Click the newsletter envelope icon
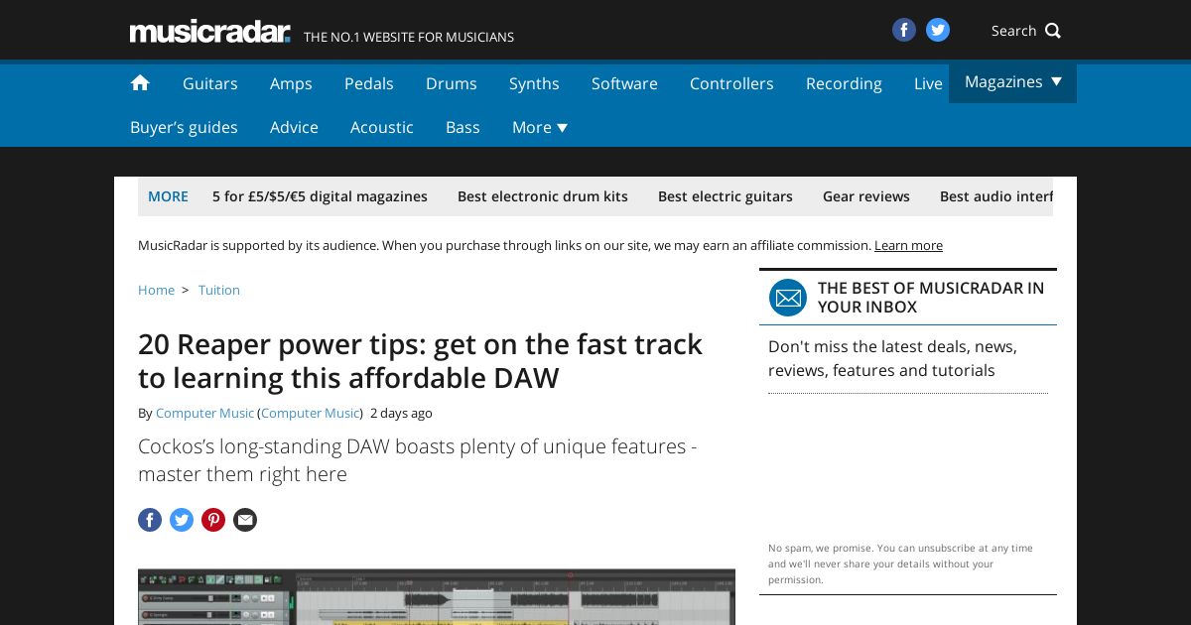Viewport: 1191px width, 625px height. coord(788,298)
